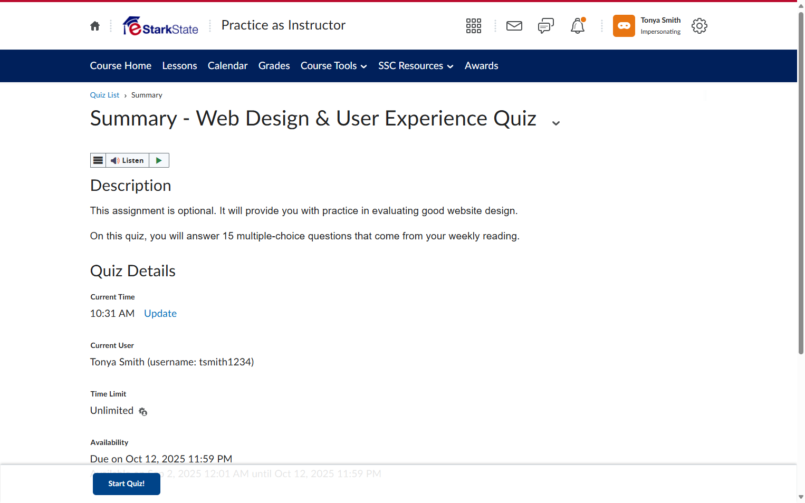
Task: Open the Awards nav item
Action: tap(482, 66)
